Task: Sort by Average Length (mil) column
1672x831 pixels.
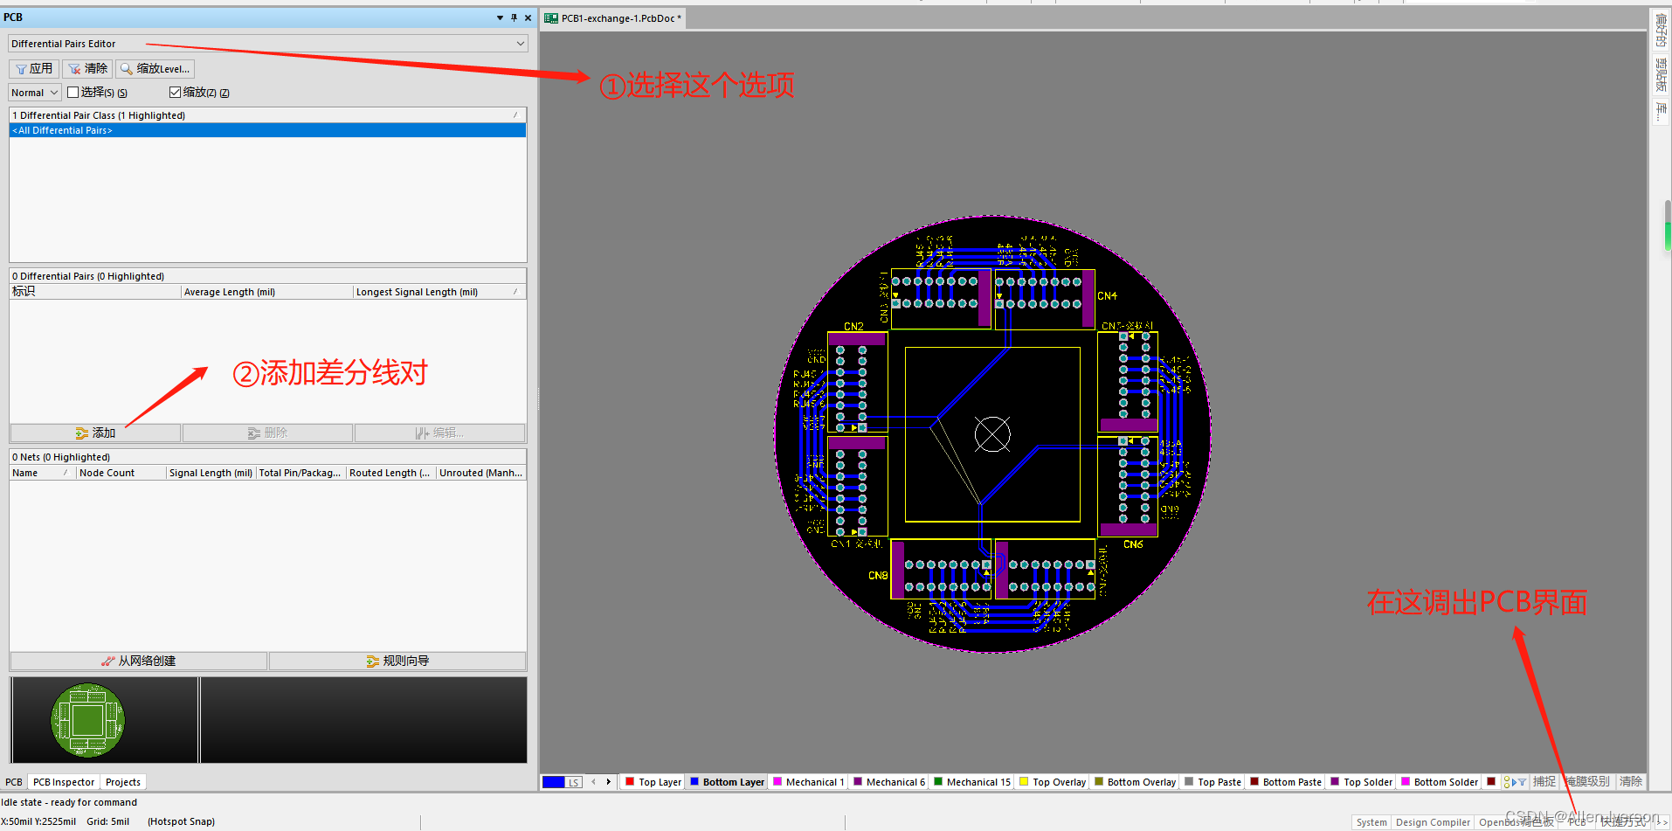Action: [266, 292]
